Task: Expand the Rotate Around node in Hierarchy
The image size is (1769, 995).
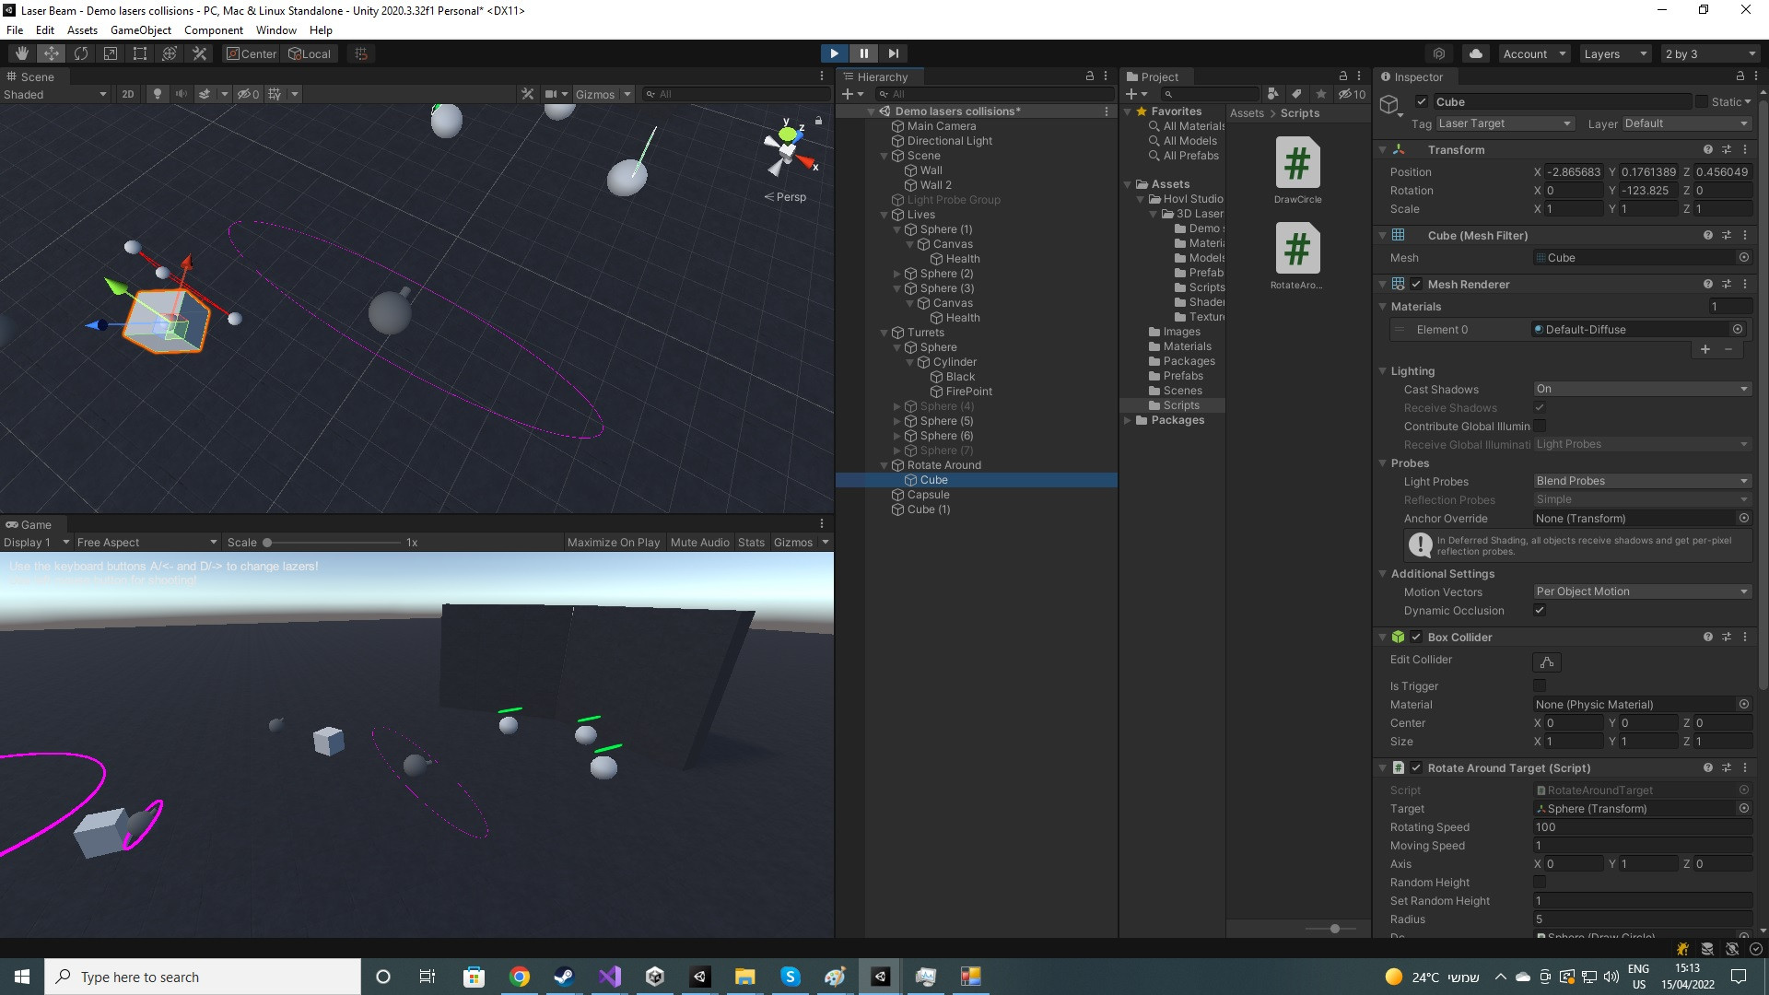Action: tap(885, 465)
